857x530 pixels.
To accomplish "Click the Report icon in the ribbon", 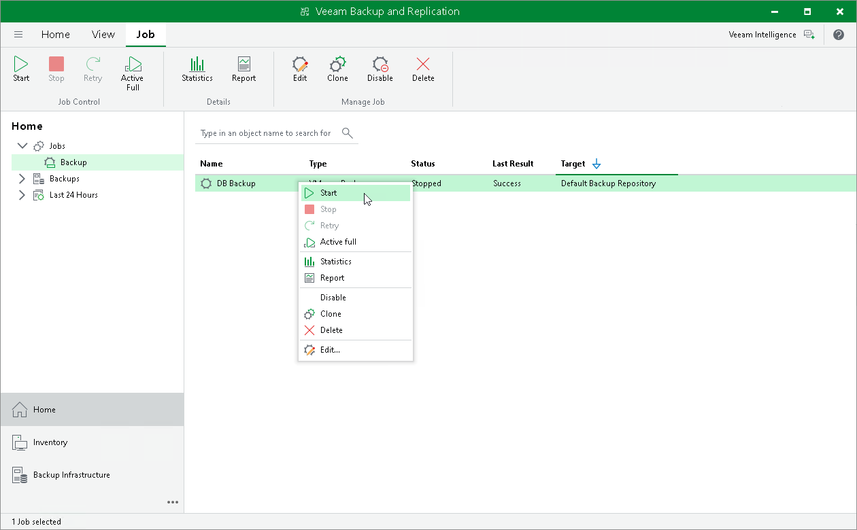I will (243, 68).
